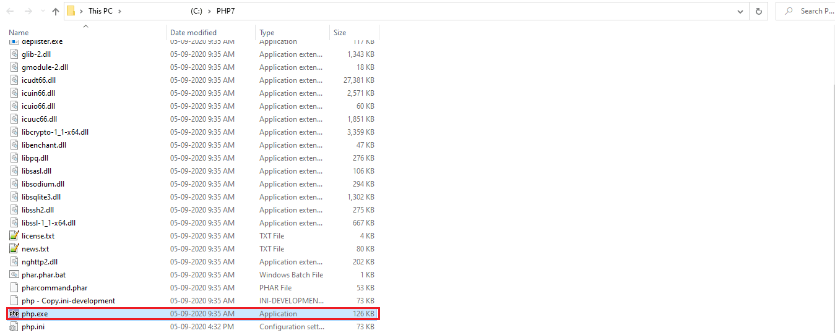Select license.txt notepad icon
Image resolution: width=835 pixels, height=333 pixels.
pyautogui.click(x=14, y=236)
